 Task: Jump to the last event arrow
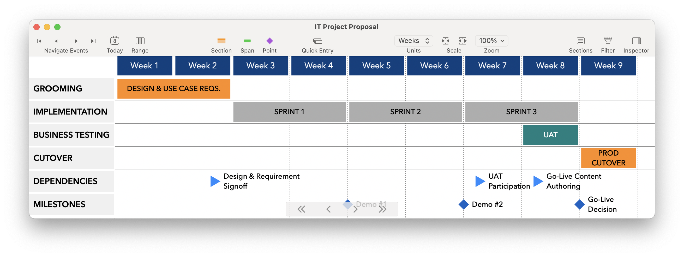tap(92, 41)
